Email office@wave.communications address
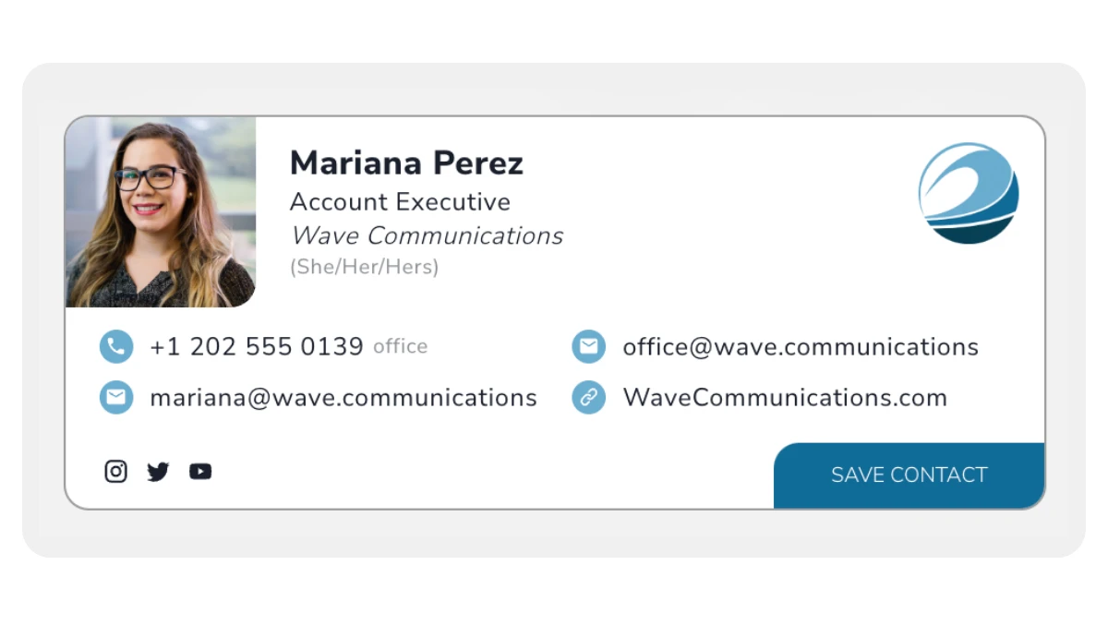Image resolution: width=1108 pixels, height=625 pixels. pos(800,347)
